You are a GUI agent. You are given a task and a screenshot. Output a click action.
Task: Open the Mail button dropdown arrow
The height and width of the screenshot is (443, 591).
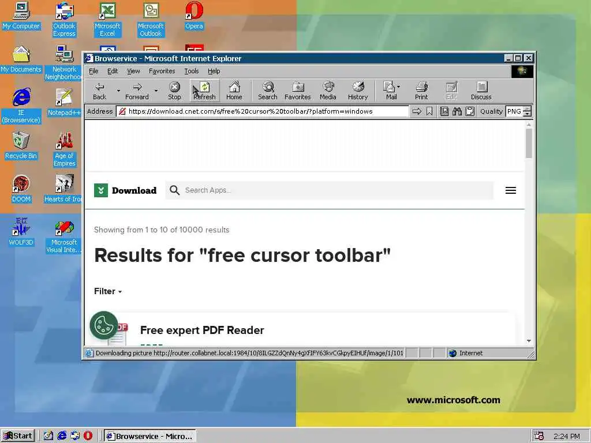coord(399,87)
